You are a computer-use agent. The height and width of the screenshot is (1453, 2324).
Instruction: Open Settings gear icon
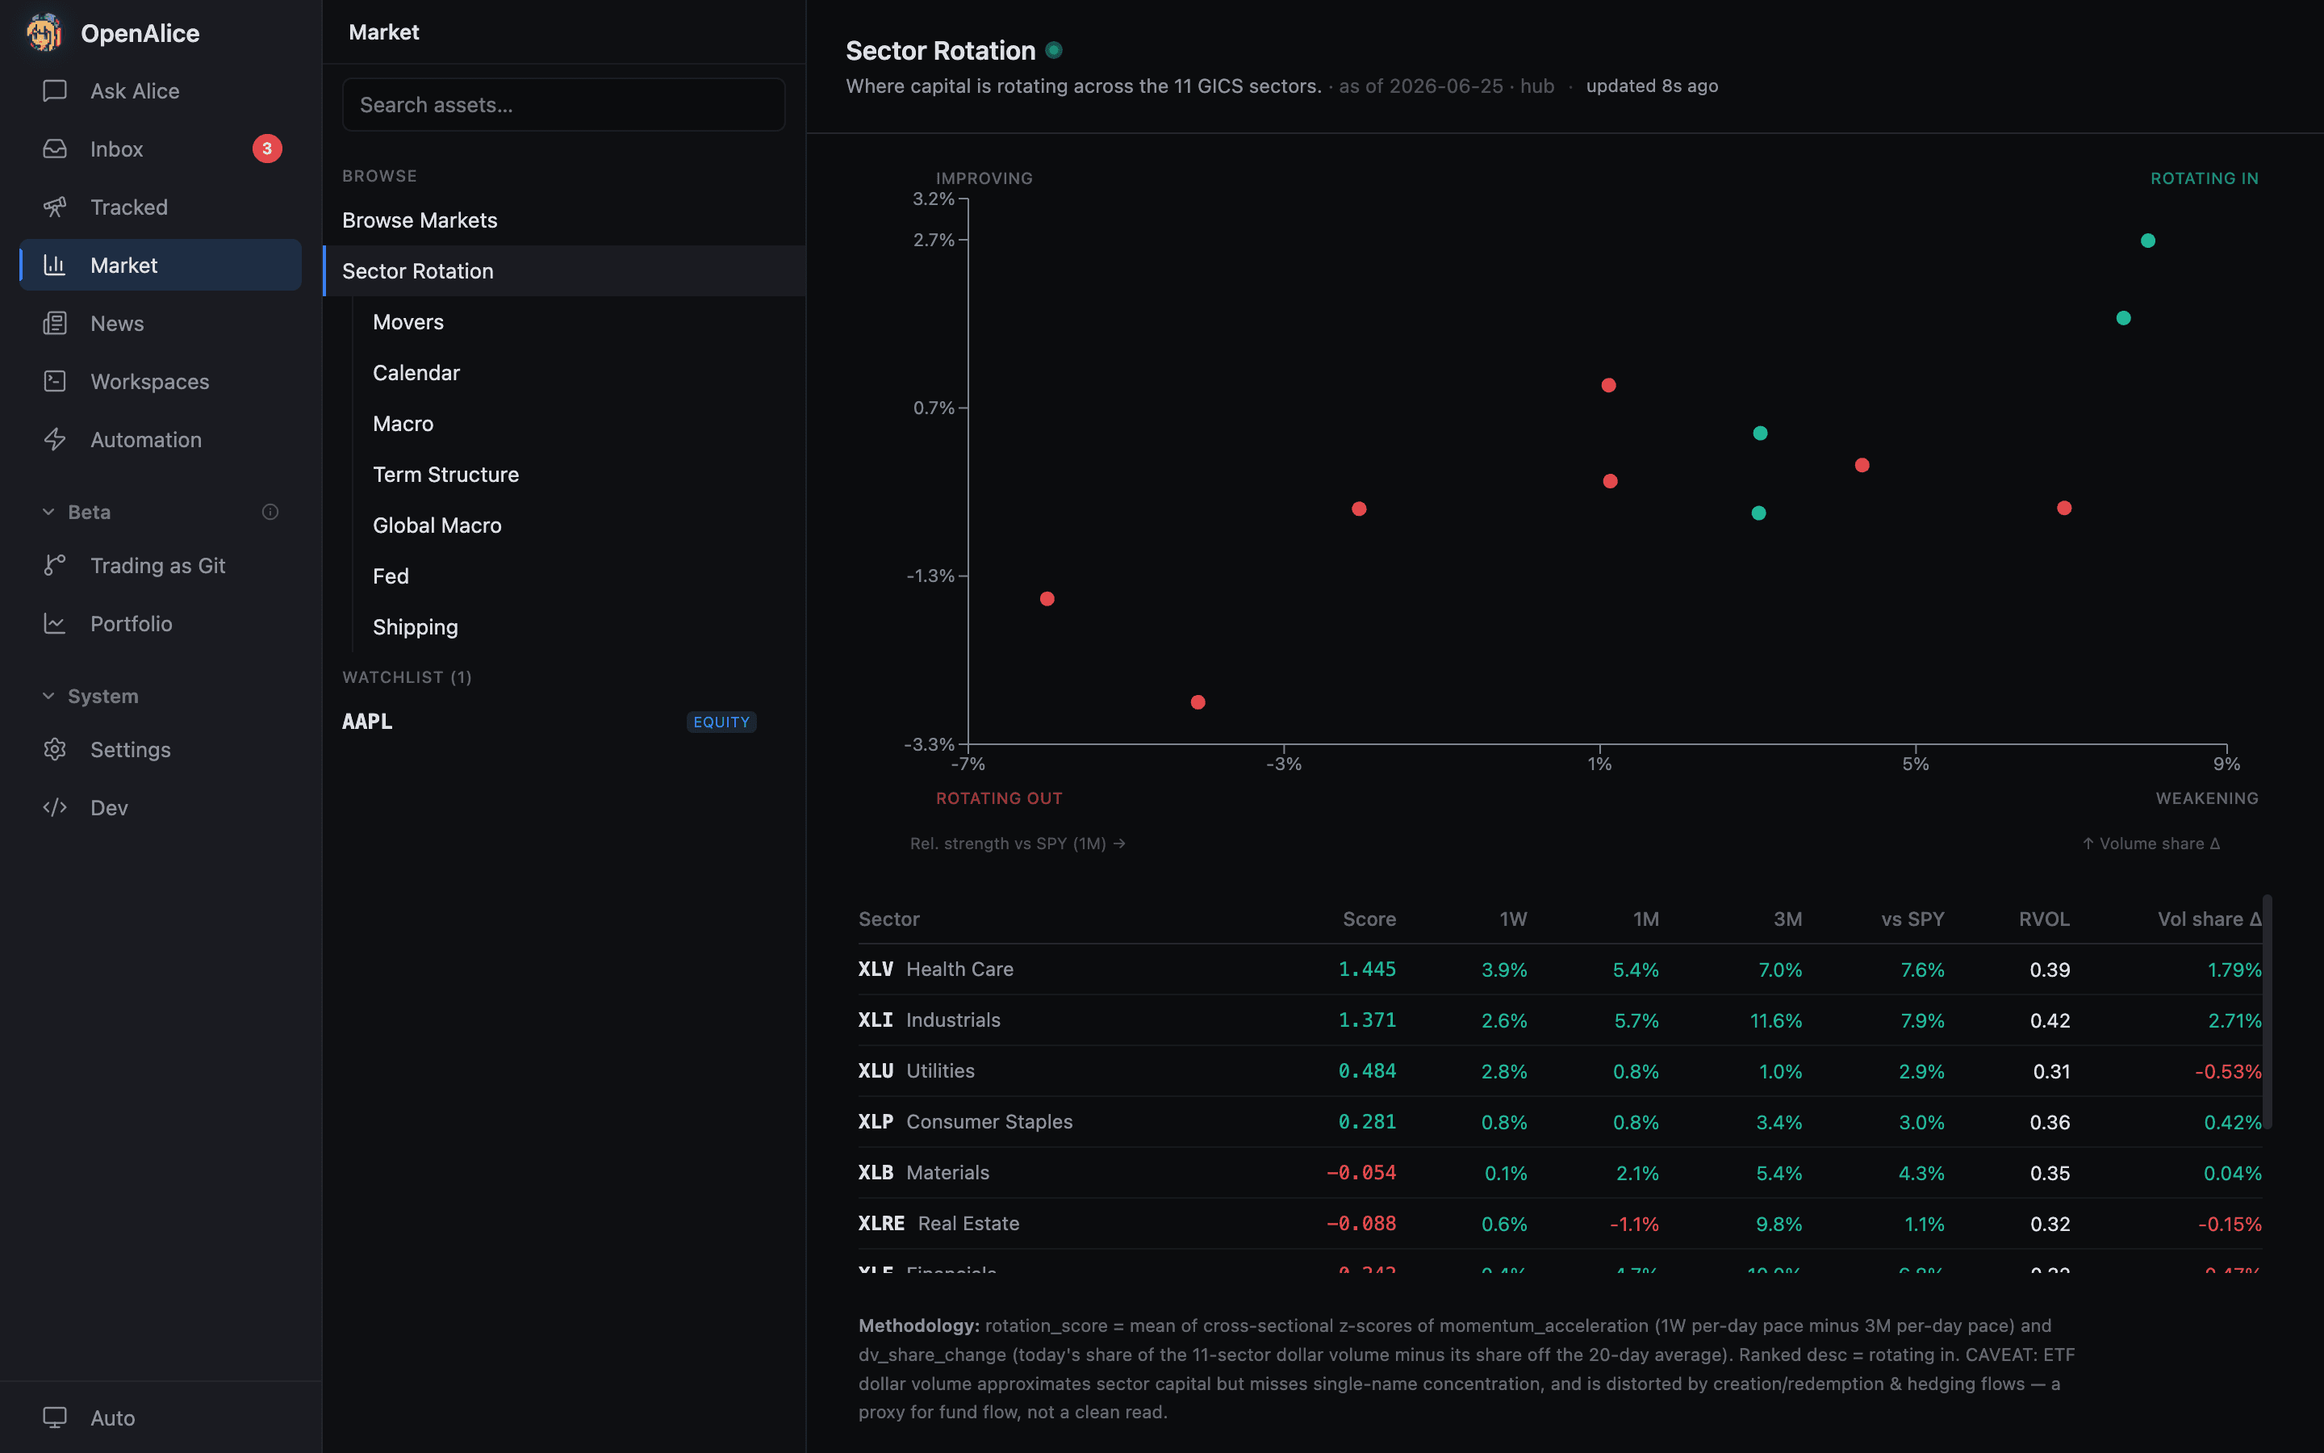[55, 750]
